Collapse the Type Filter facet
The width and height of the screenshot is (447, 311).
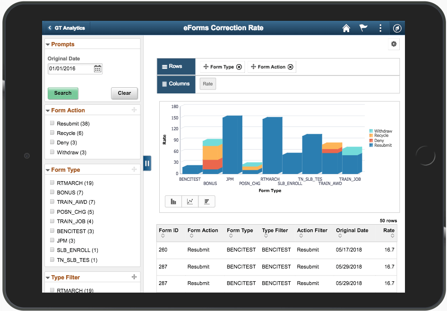click(48, 277)
